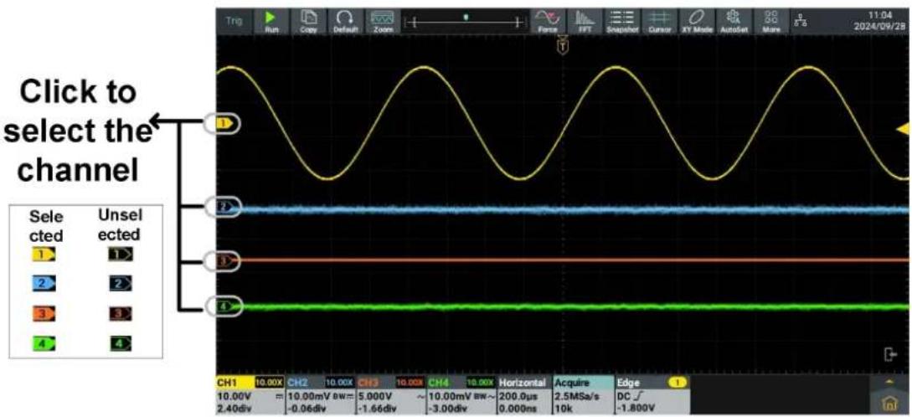Run AutoSet
Image resolution: width=912 pixels, height=417 pixels.
[734, 22]
